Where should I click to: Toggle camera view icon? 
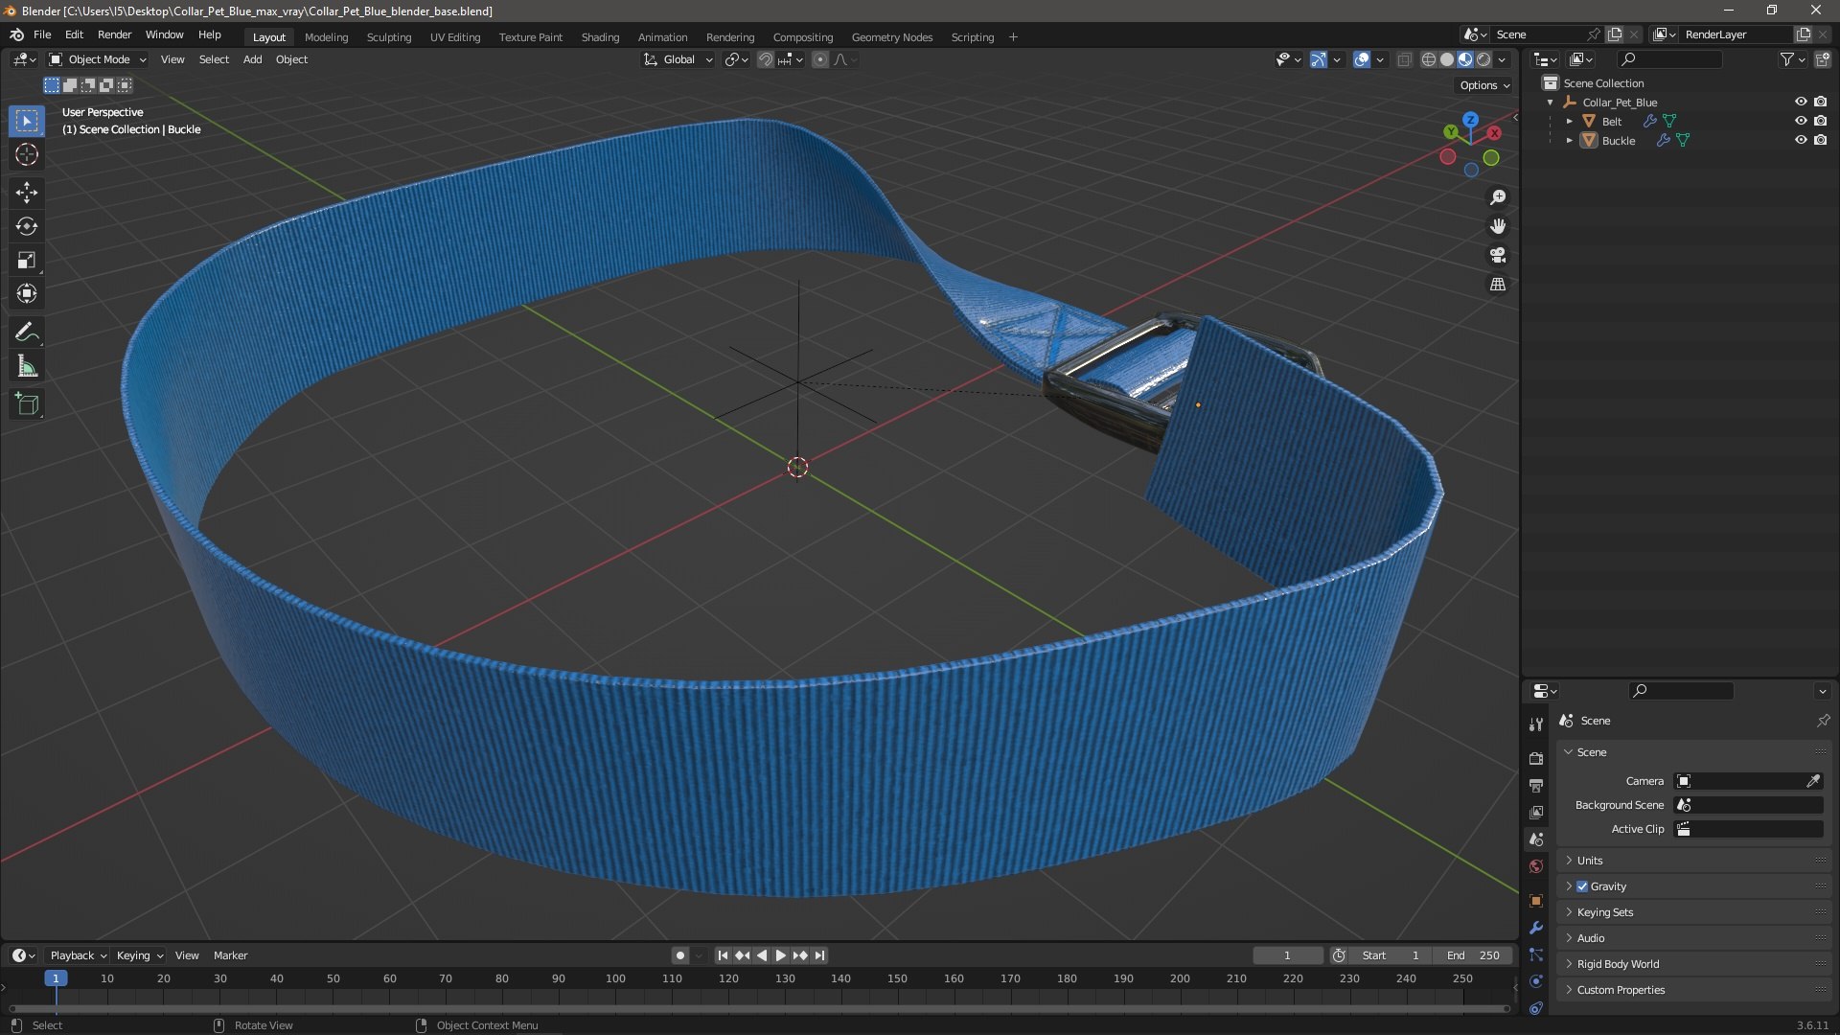(x=1498, y=255)
